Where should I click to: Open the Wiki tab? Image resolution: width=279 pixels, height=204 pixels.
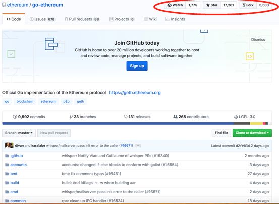click(x=150, y=19)
